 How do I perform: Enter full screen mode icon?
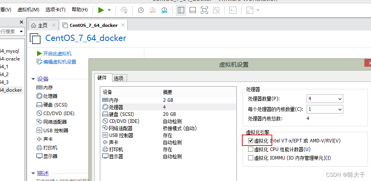204,10
